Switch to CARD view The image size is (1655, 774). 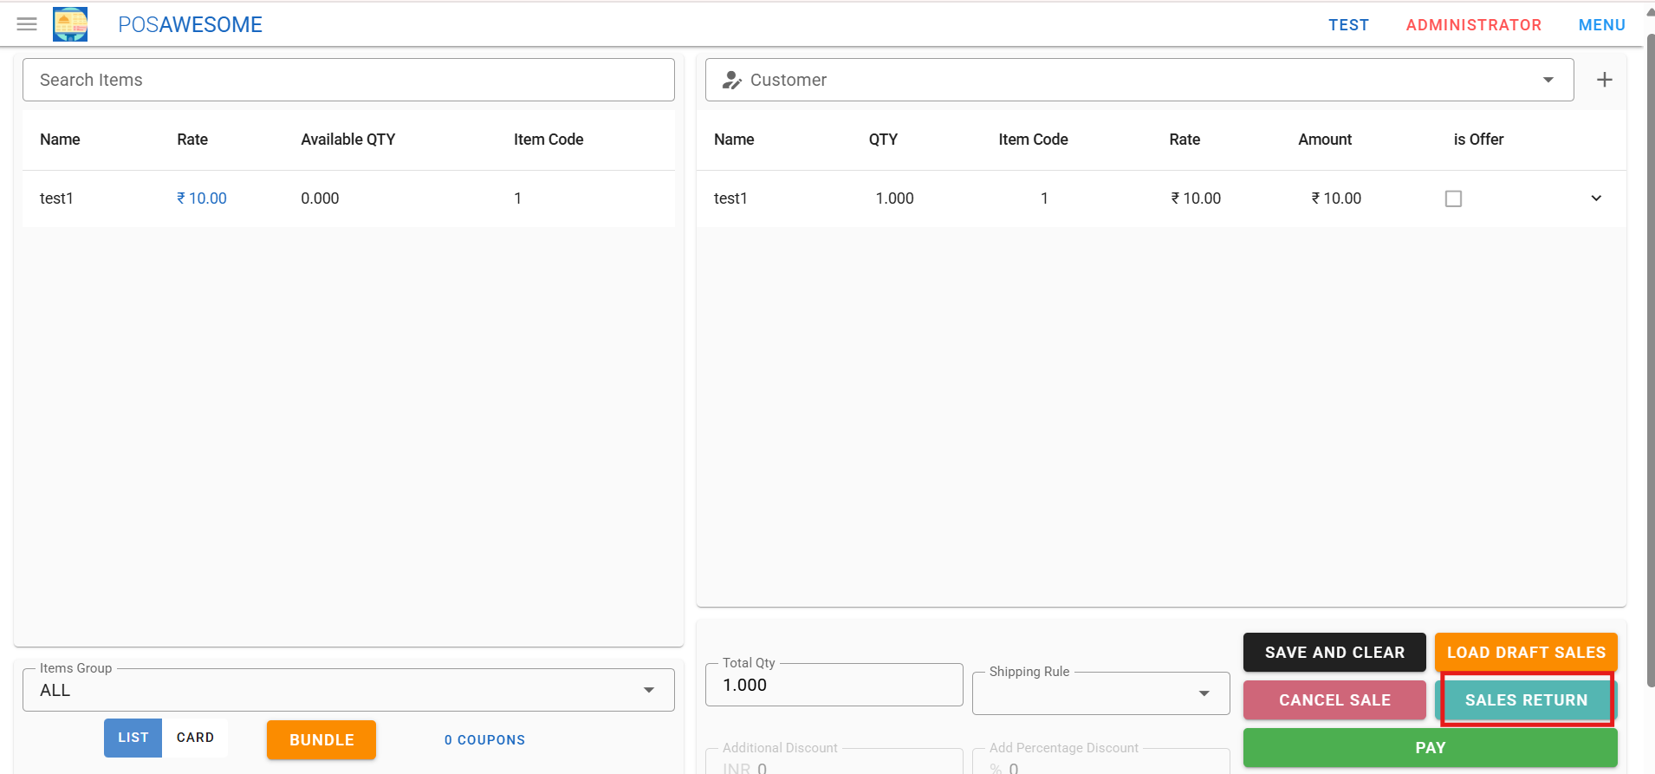click(195, 738)
